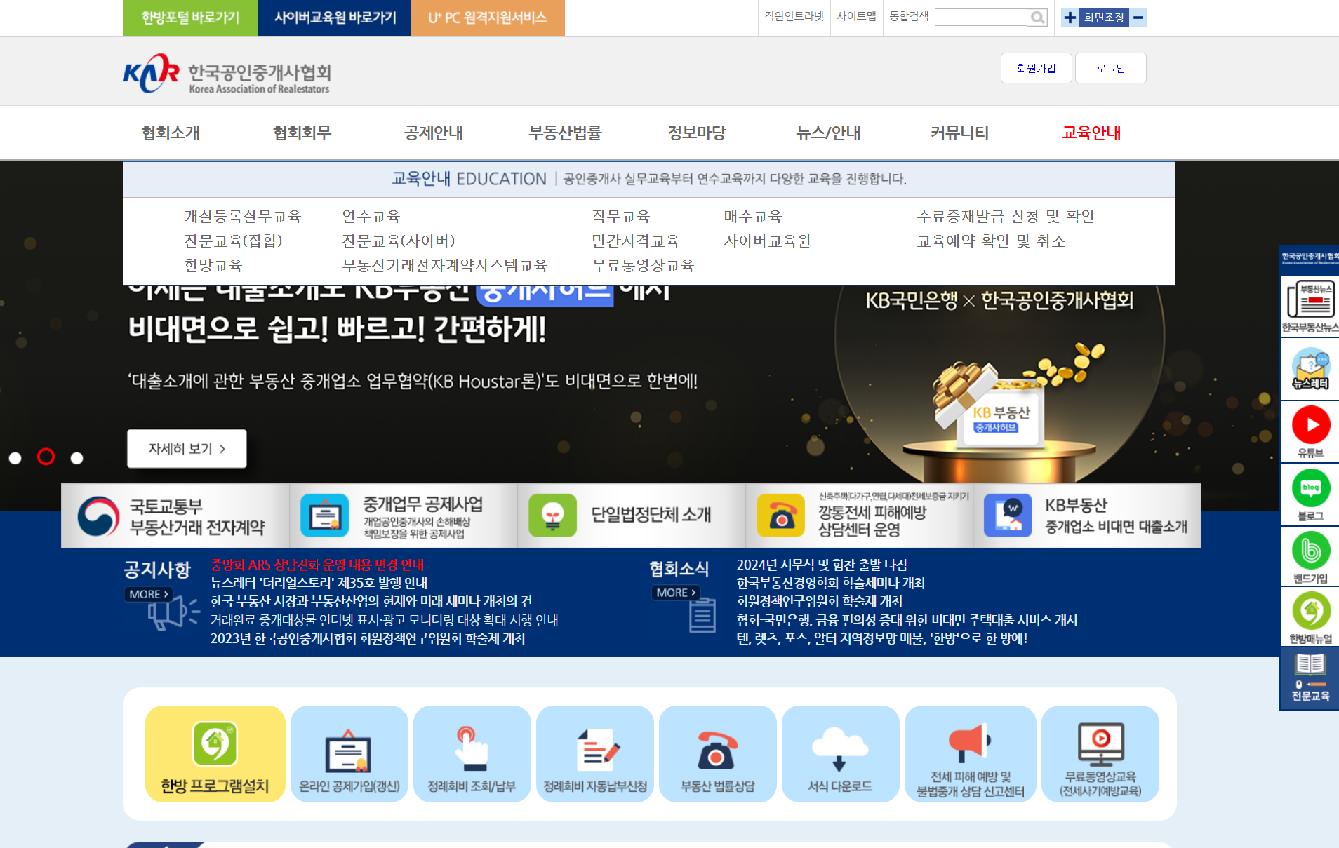Screen dimensions: 1339x848
Task: Select 개설등록실무교육 submenu item
Action: pyautogui.click(x=243, y=217)
